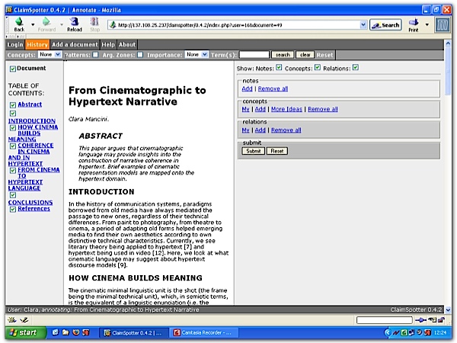Click the Mozilla Navigator icon in status bar
The width and height of the screenshot is (457, 343).
12,320
